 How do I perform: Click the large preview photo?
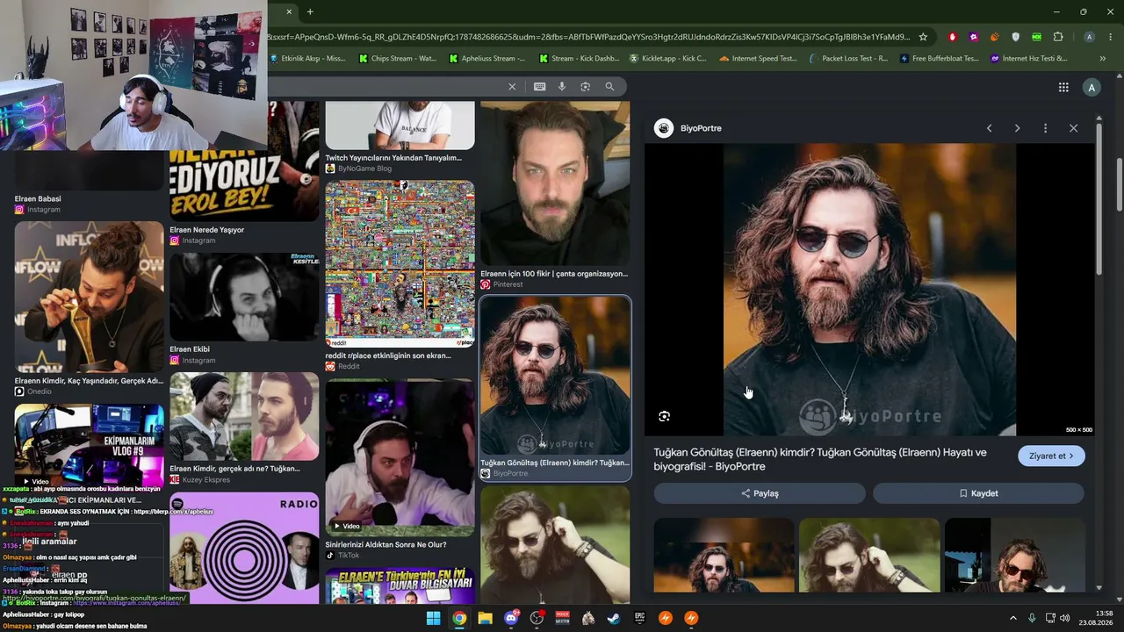869,290
